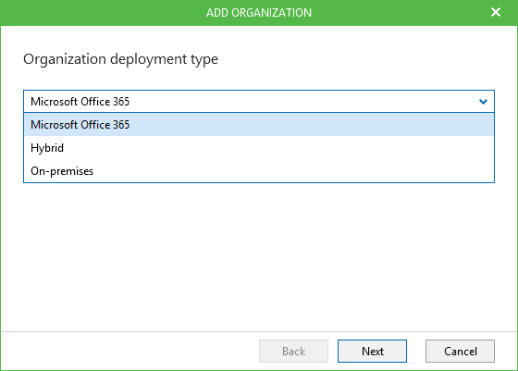The height and width of the screenshot is (371, 518).
Task: Dismiss the wizard using Cancel
Action: pyautogui.click(x=460, y=351)
